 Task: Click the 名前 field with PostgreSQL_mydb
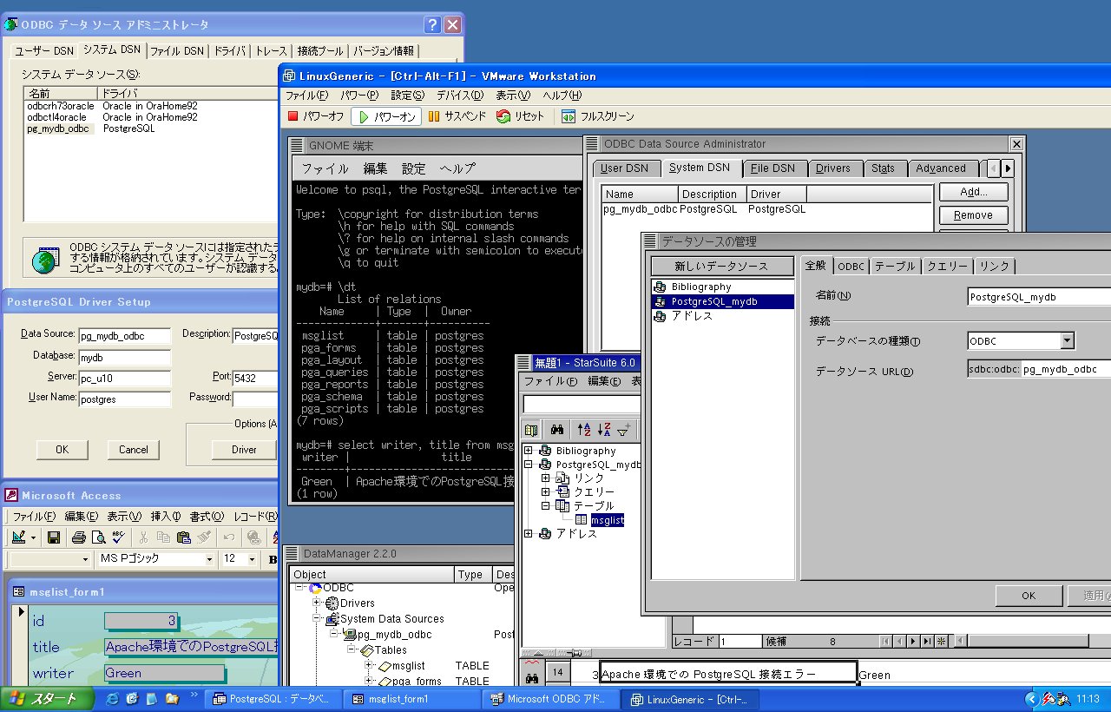pos(1039,297)
